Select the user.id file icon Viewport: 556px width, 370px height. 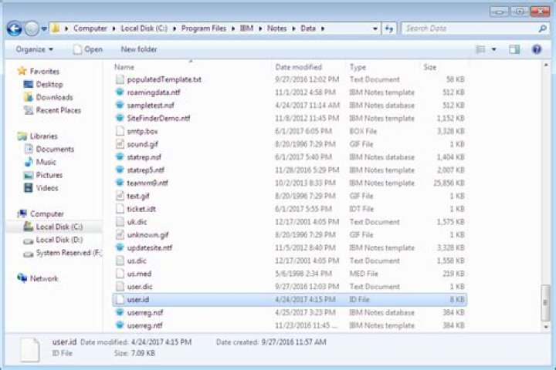(x=119, y=299)
